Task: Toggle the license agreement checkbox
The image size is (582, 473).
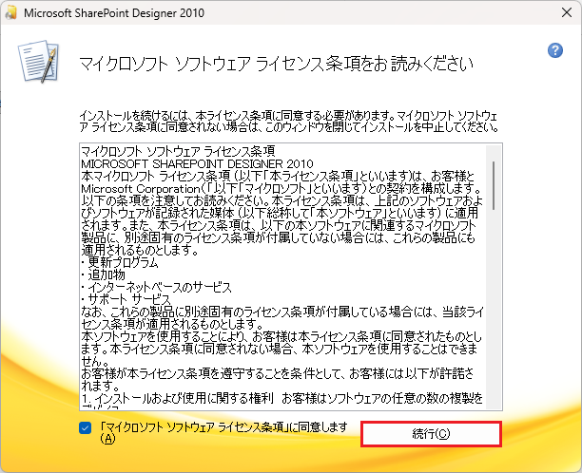Action: pyautogui.click(x=87, y=427)
